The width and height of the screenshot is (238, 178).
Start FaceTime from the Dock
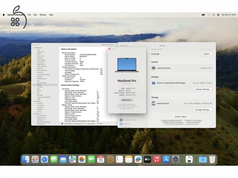(x=91, y=159)
